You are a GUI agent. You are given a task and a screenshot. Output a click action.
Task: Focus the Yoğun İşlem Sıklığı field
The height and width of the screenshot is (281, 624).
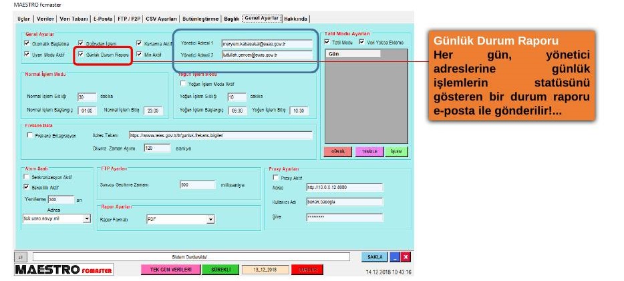tap(237, 97)
